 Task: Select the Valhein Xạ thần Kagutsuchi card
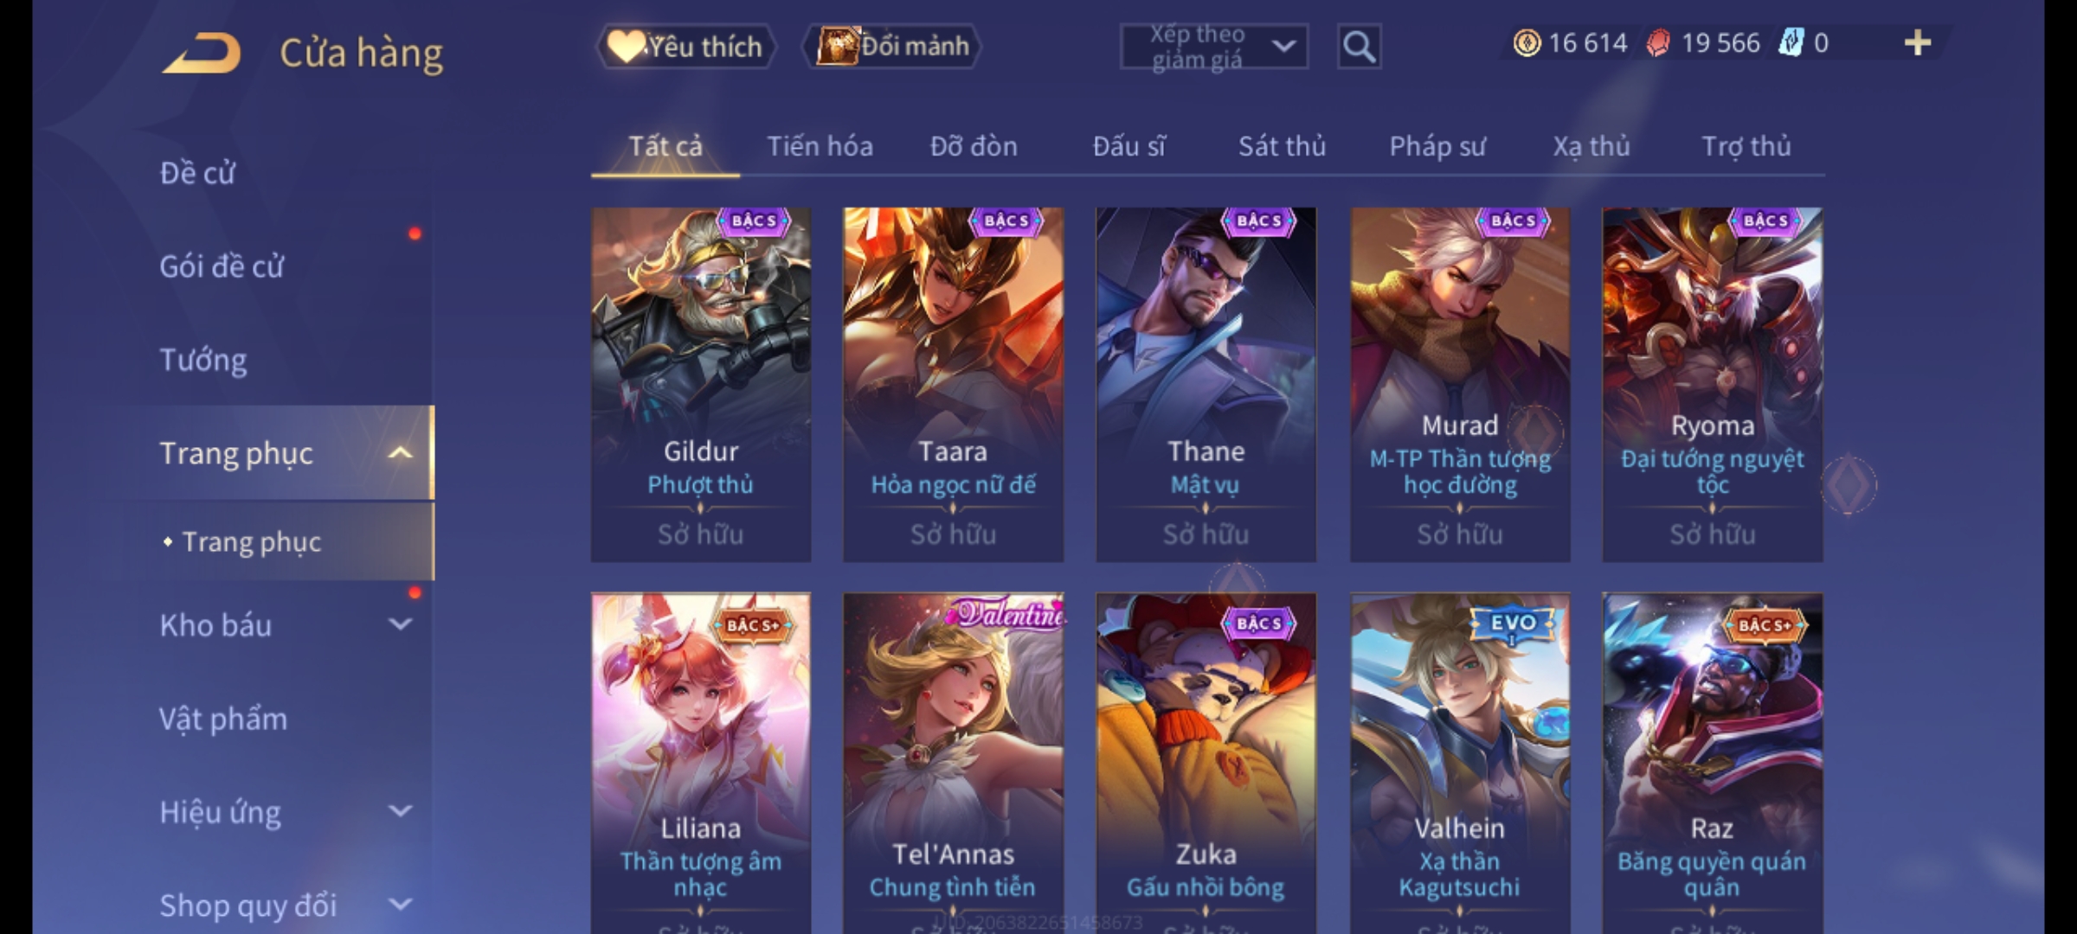[x=1460, y=763]
